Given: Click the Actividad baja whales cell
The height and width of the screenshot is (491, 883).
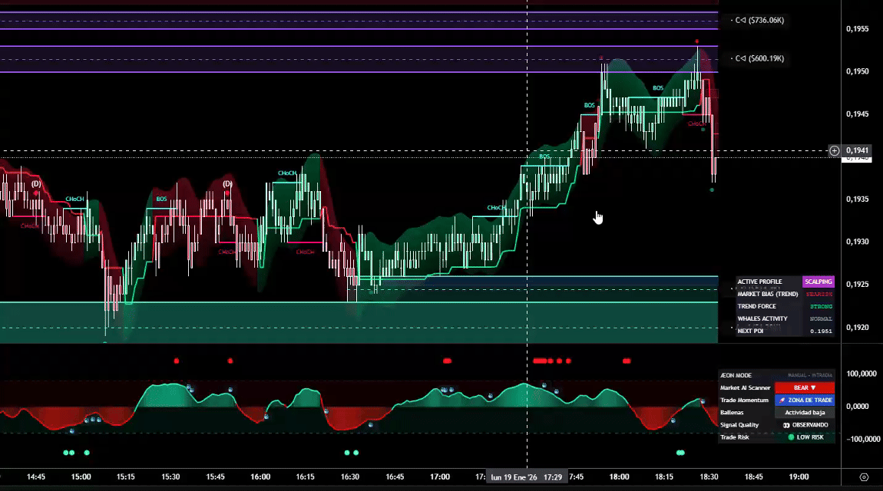Looking at the screenshot, I should (x=805, y=413).
